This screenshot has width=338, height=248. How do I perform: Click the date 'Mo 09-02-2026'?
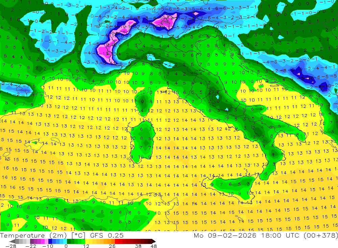(x=225, y=235)
